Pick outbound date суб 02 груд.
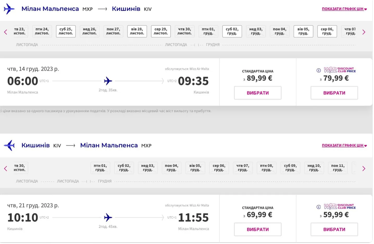The height and width of the screenshot is (244, 374). pos(232,31)
